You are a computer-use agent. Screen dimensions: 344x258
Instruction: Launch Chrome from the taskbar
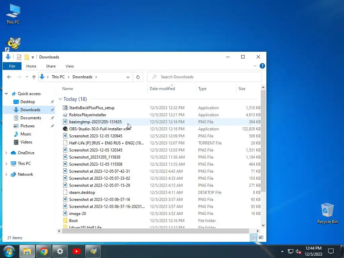tap(44, 251)
